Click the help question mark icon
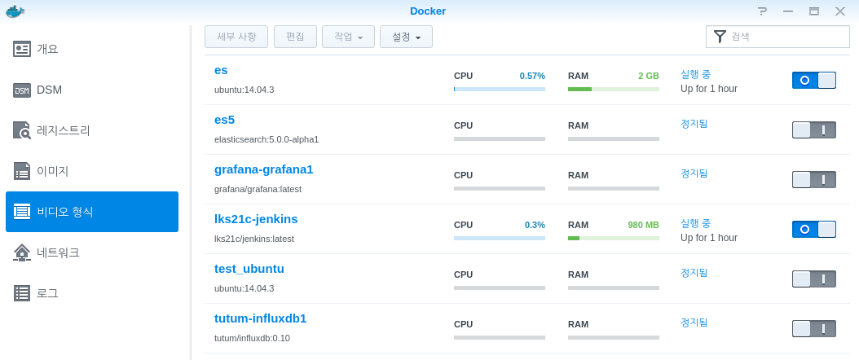This screenshot has height=360, width=859. 763,11
